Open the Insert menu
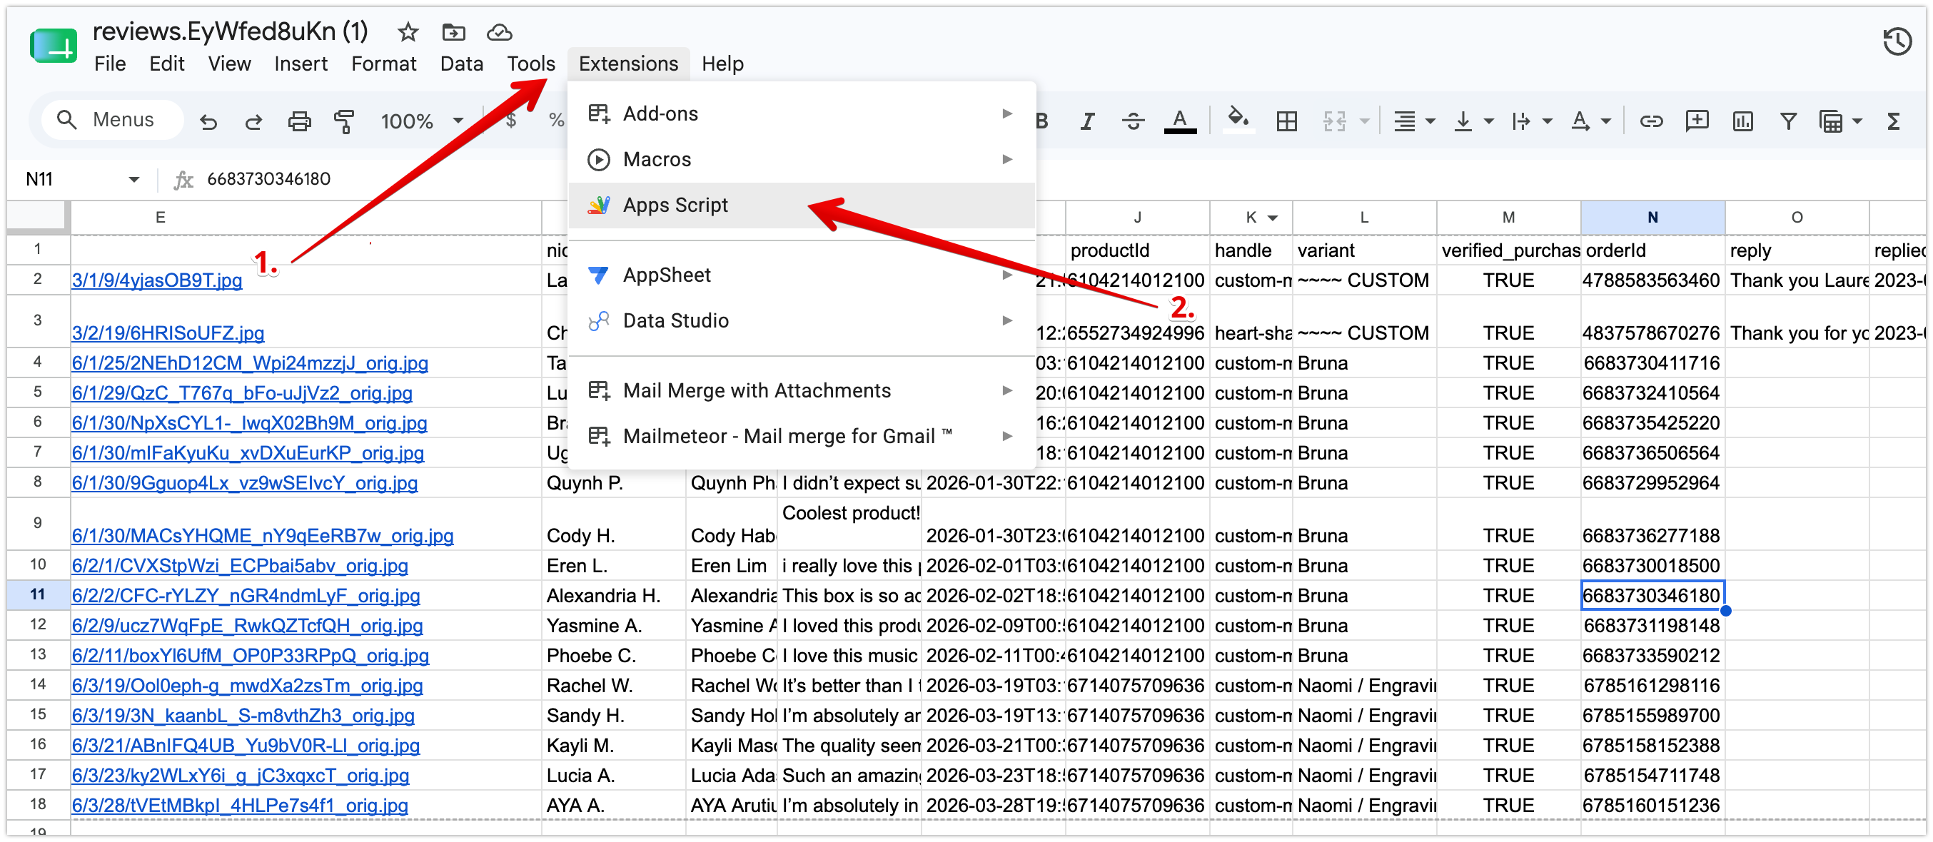Image resolution: width=1933 pixels, height=842 pixels. pos(300,64)
